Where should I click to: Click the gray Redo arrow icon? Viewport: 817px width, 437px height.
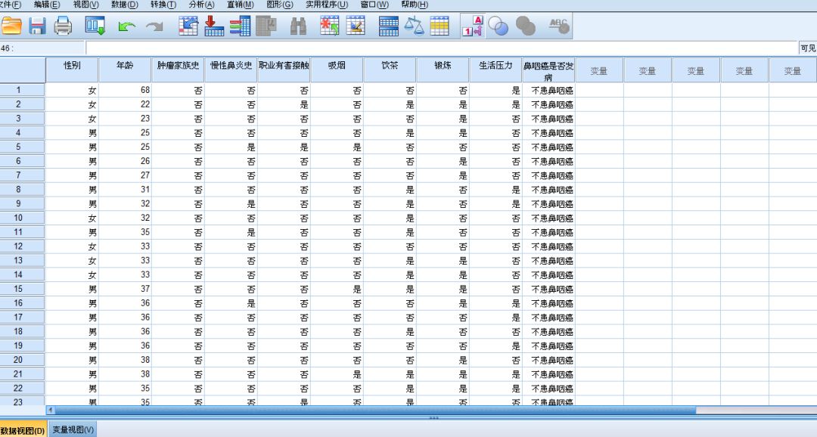pyautogui.click(x=154, y=26)
